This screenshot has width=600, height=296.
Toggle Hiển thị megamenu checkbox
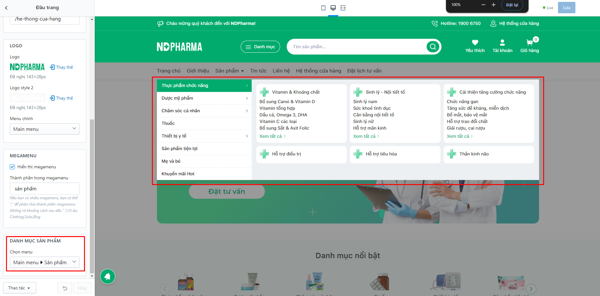point(12,167)
